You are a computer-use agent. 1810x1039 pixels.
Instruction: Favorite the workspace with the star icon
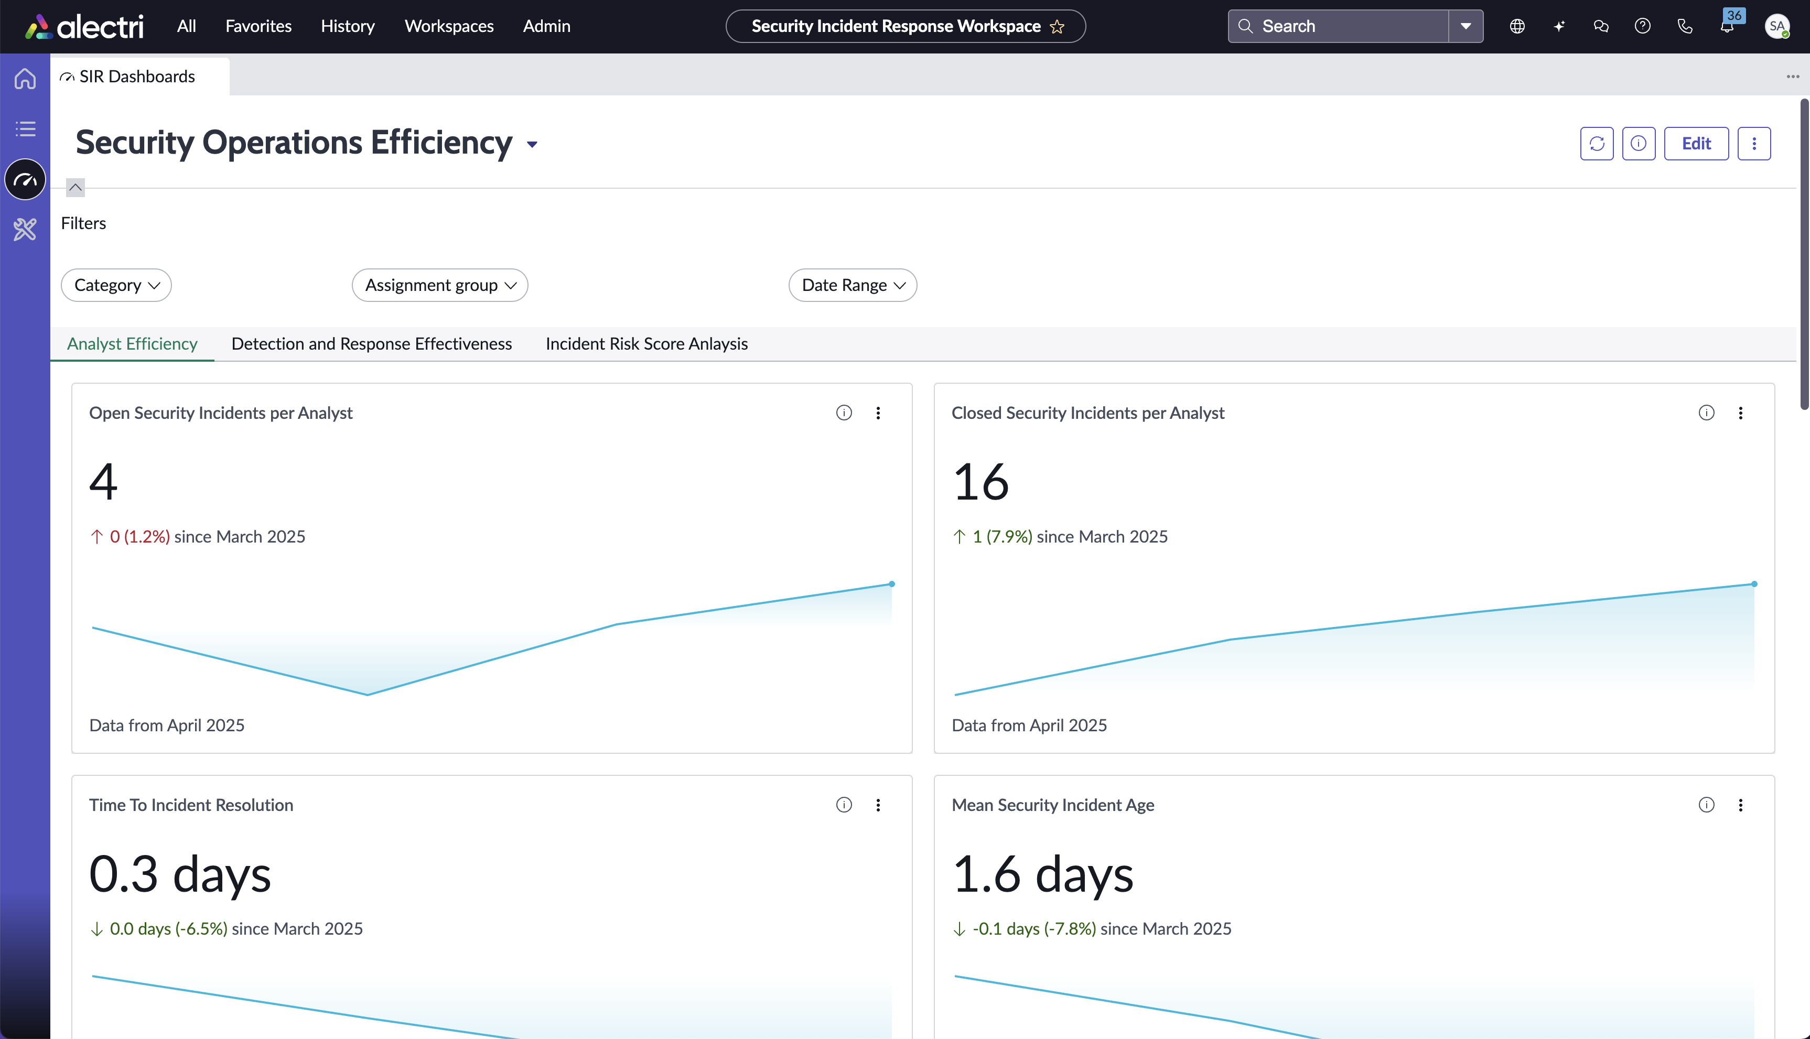(1057, 26)
